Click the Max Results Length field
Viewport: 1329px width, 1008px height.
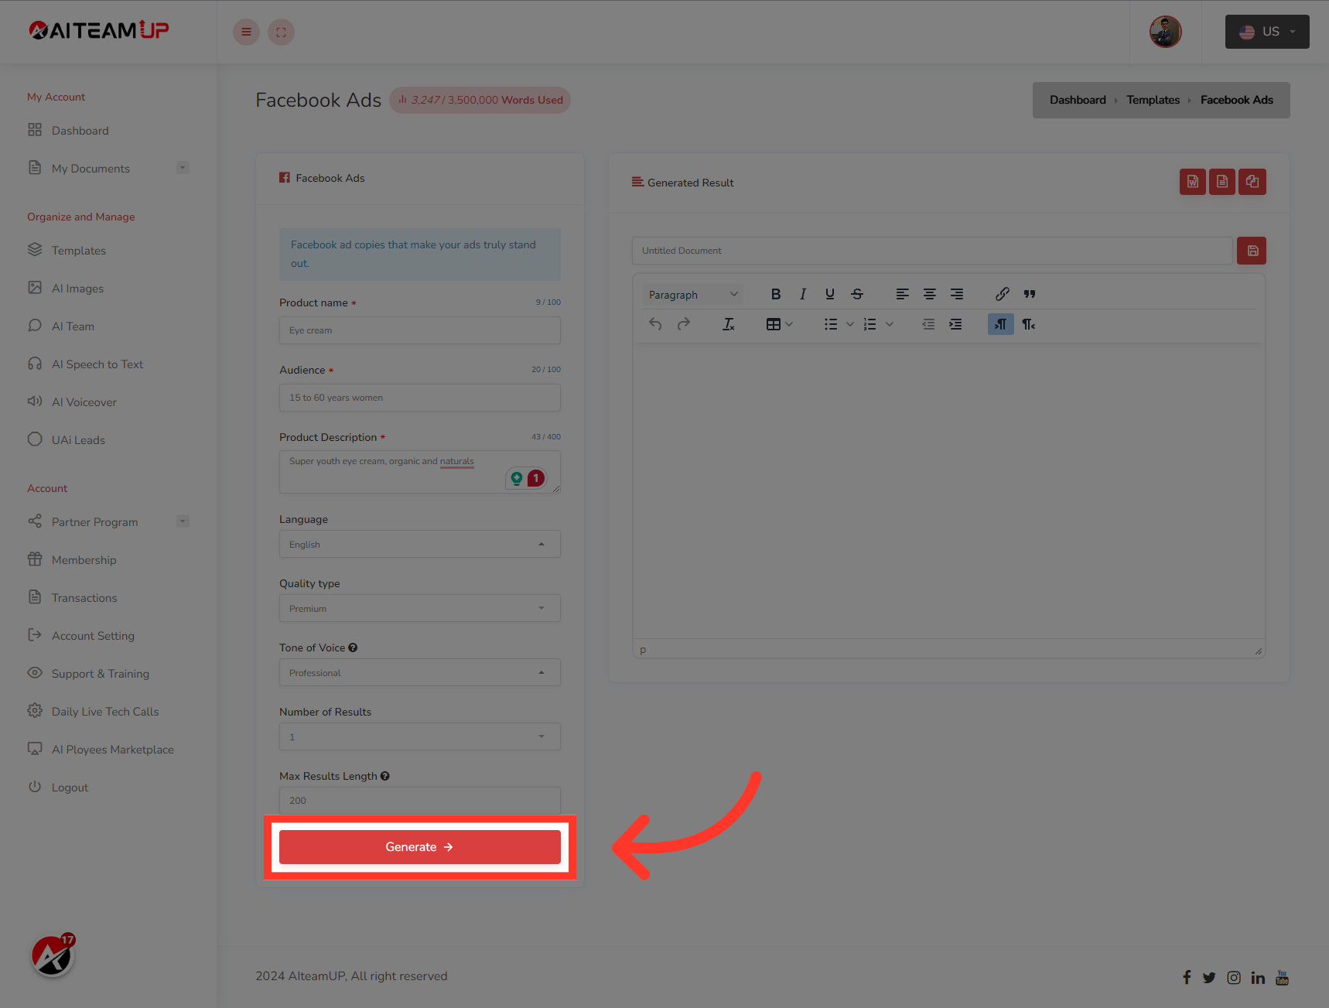pos(420,800)
